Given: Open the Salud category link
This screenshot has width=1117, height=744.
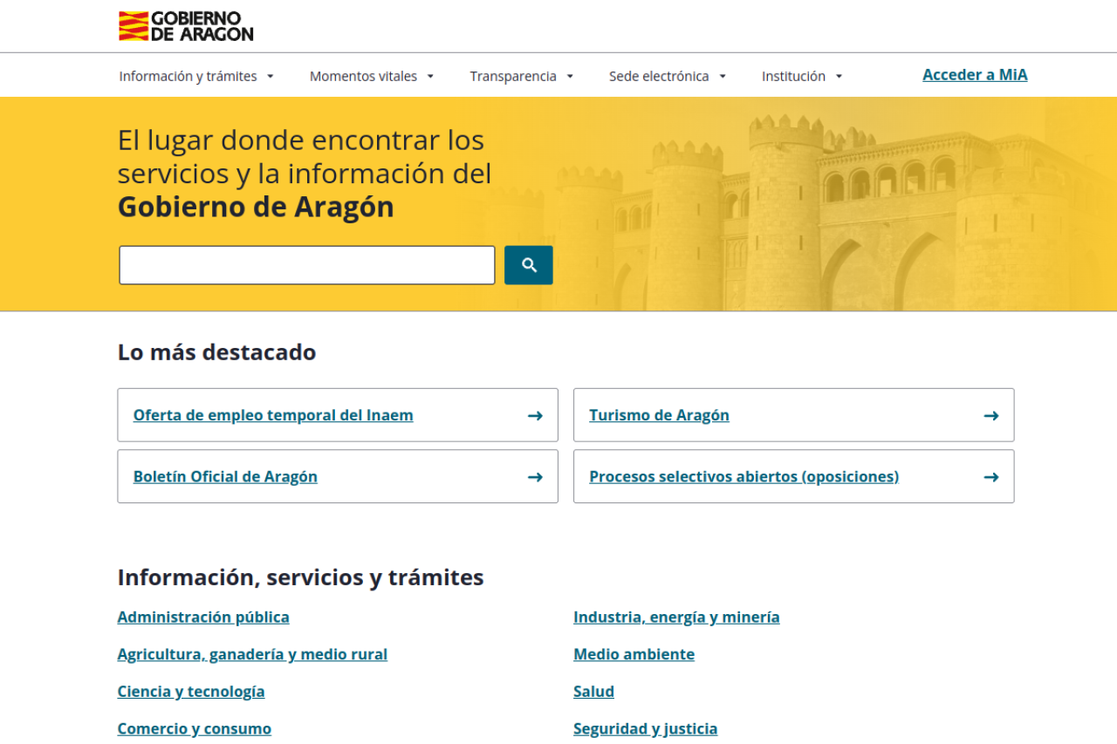Looking at the screenshot, I should pyautogui.click(x=593, y=692).
